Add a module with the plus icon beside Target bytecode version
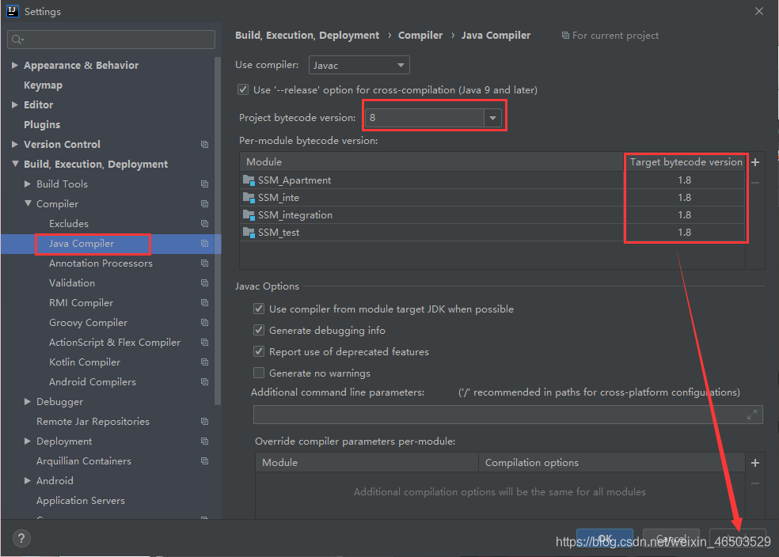Viewport: 779px width, 557px height. coord(755,162)
